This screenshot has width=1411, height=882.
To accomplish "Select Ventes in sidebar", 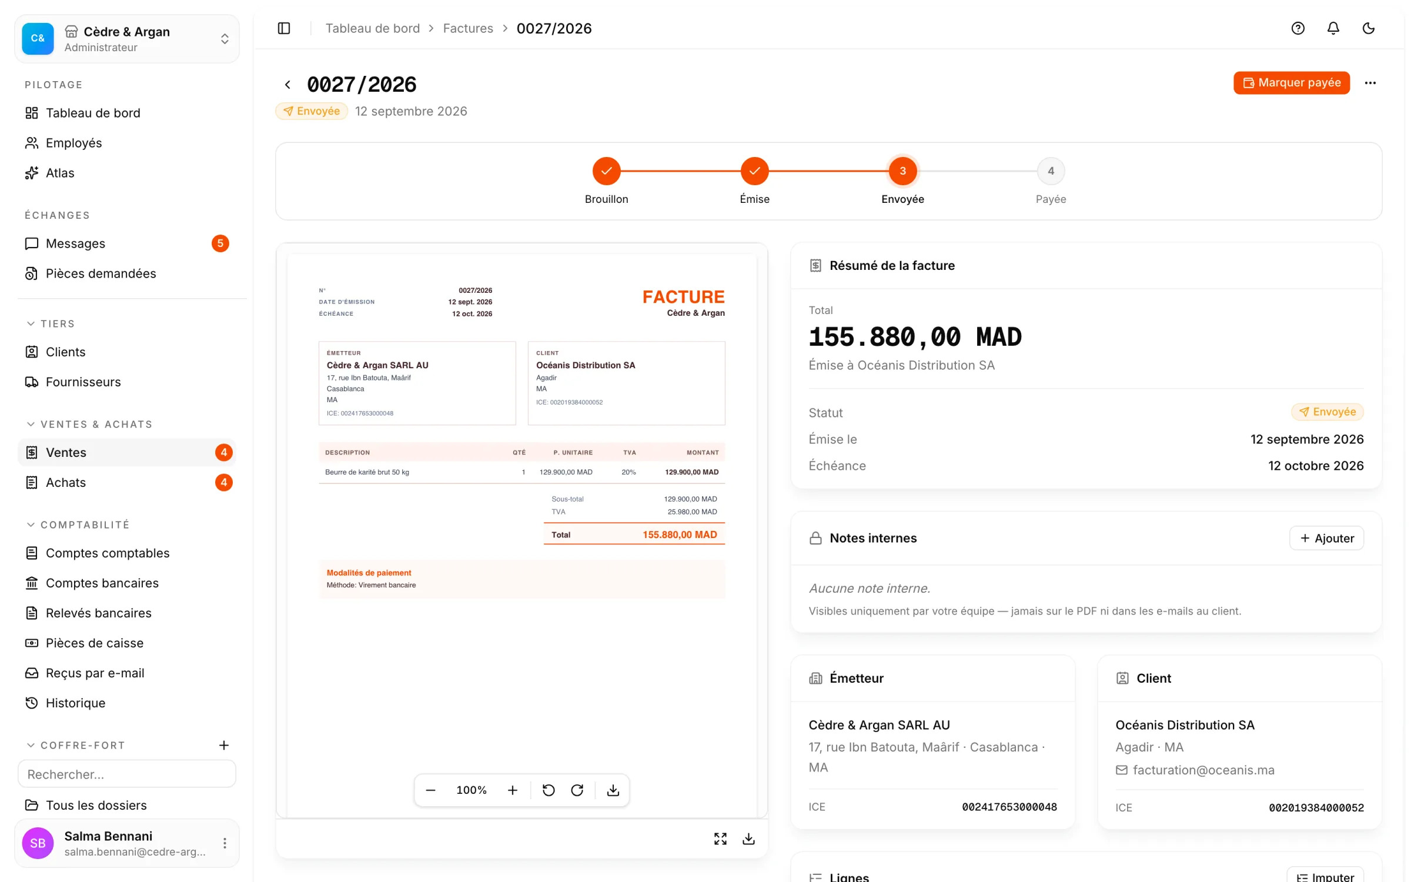I will (x=126, y=452).
